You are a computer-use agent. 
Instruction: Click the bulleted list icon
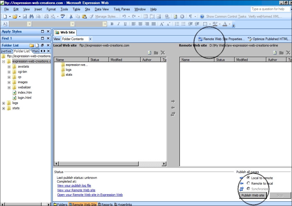point(183,24)
